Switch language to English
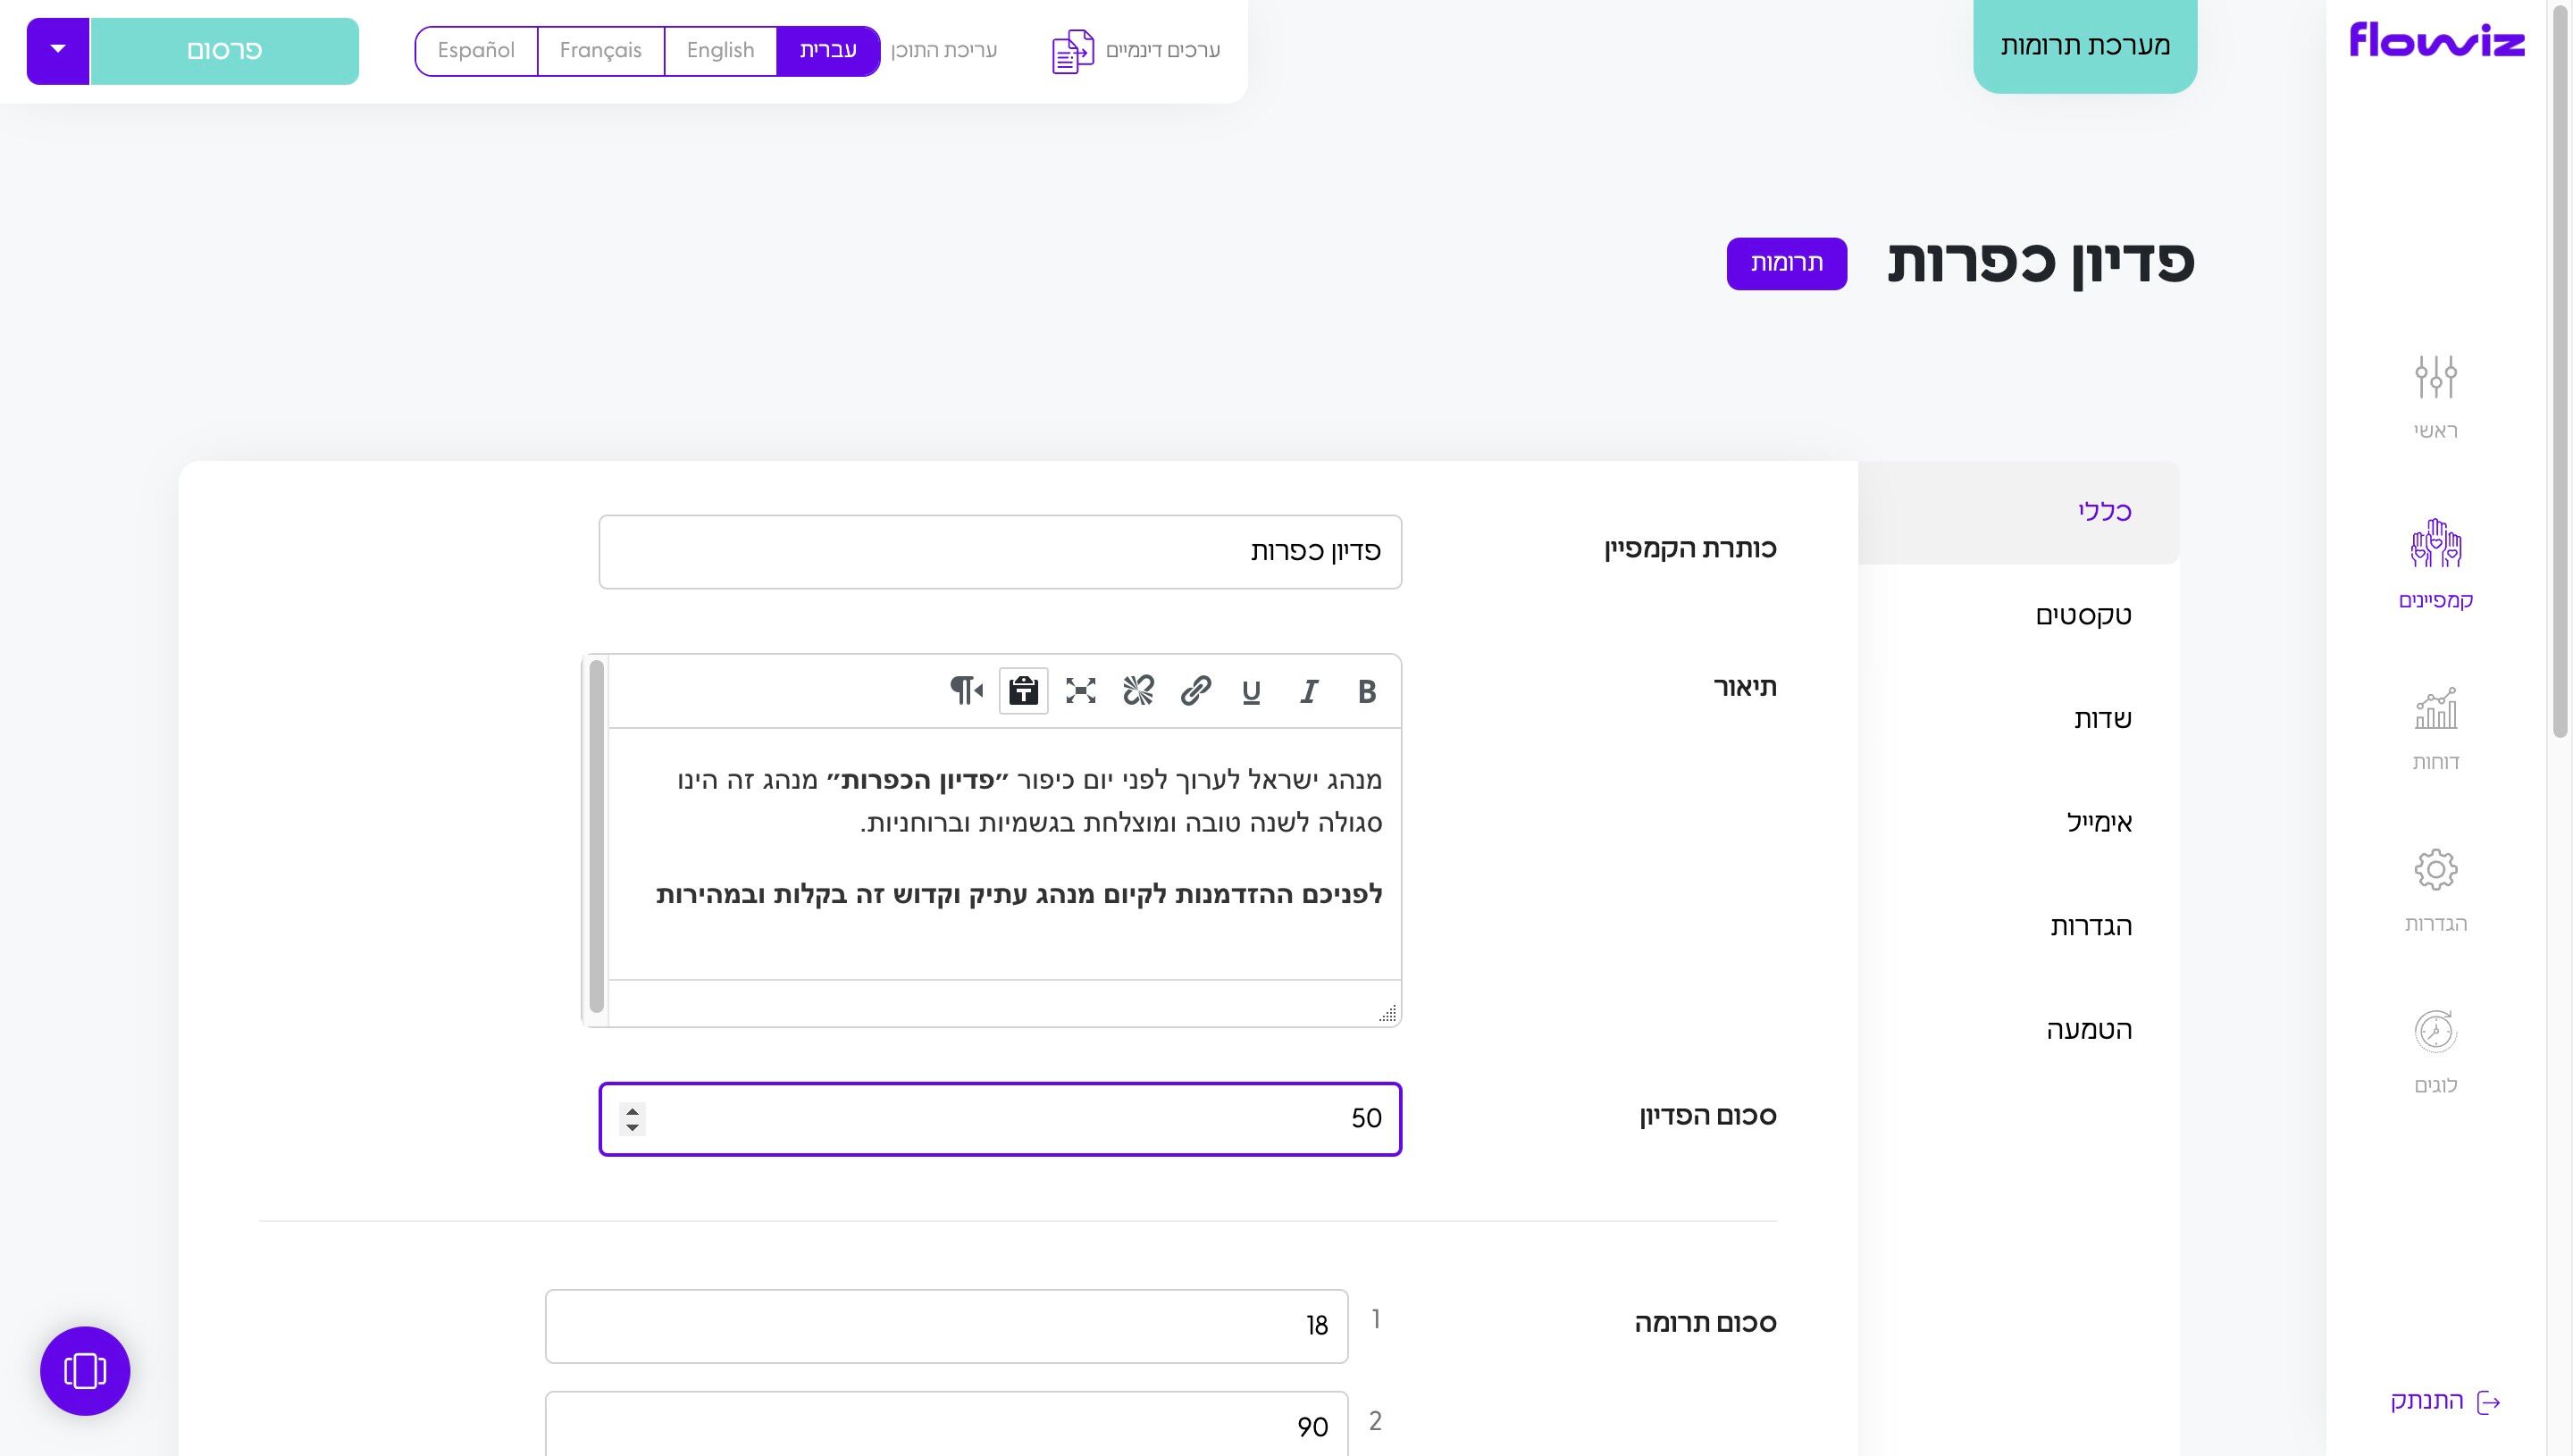The image size is (2573, 1456). click(719, 50)
